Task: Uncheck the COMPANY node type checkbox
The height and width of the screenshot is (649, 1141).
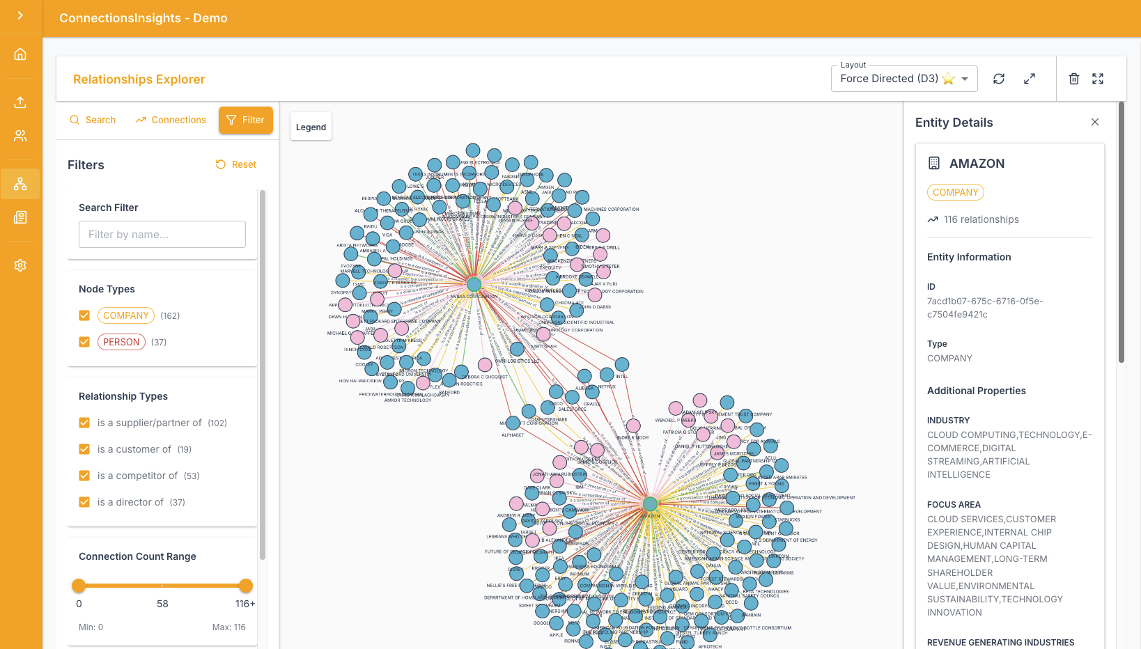Action: (84, 315)
